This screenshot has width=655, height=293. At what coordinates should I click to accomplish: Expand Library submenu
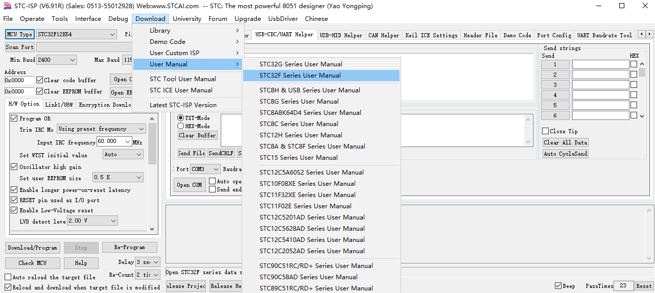coord(187,31)
